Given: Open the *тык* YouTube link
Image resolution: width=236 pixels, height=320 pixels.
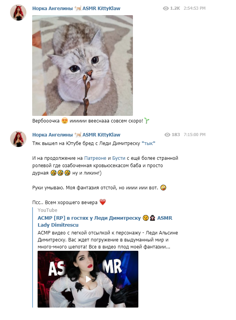Looking at the screenshot, I should (148, 143).
